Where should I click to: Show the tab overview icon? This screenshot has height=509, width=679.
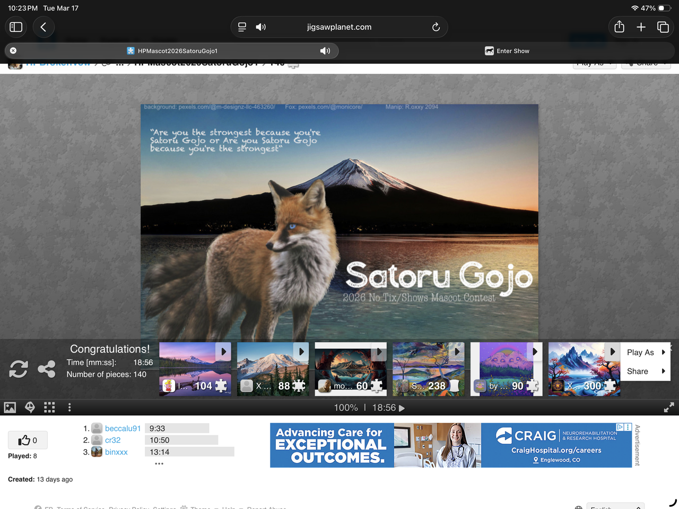[663, 27]
